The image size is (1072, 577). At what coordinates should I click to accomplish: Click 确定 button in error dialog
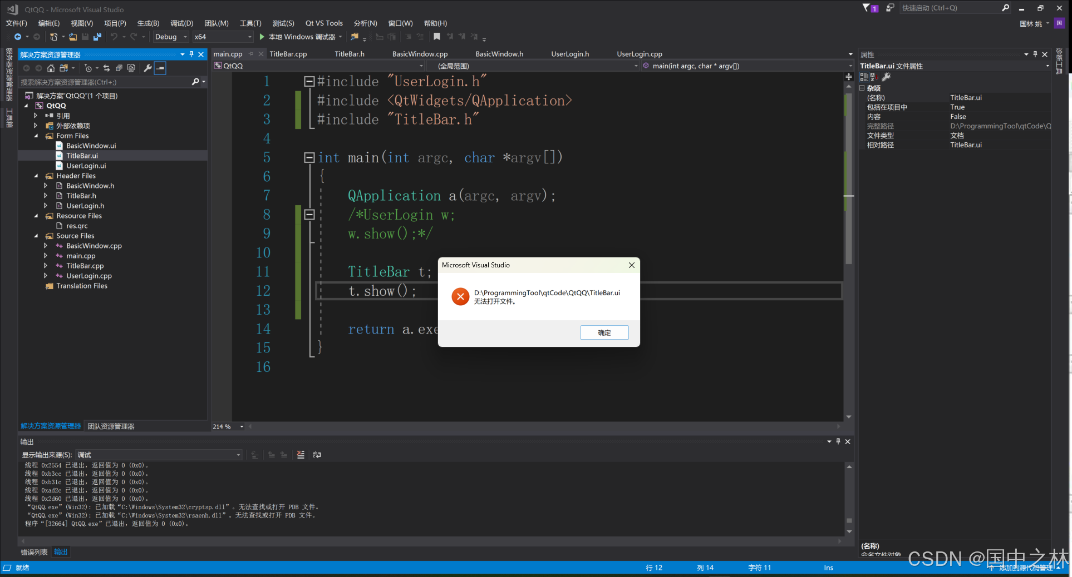pyautogui.click(x=604, y=332)
